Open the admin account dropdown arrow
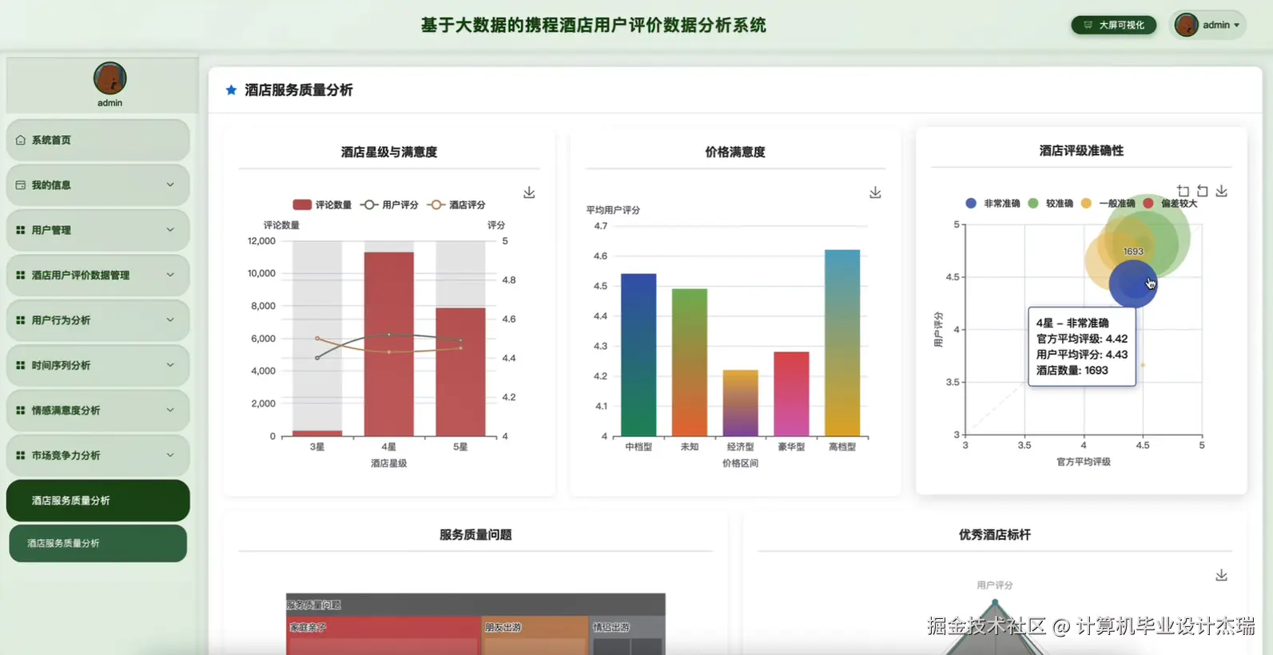The image size is (1273, 655). (1237, 26)
